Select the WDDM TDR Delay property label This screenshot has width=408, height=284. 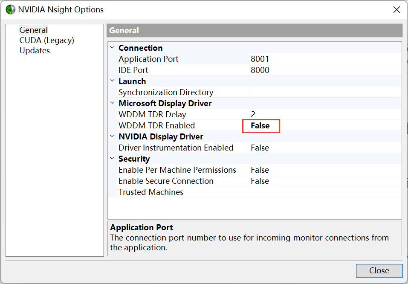[x=152, y=115]
